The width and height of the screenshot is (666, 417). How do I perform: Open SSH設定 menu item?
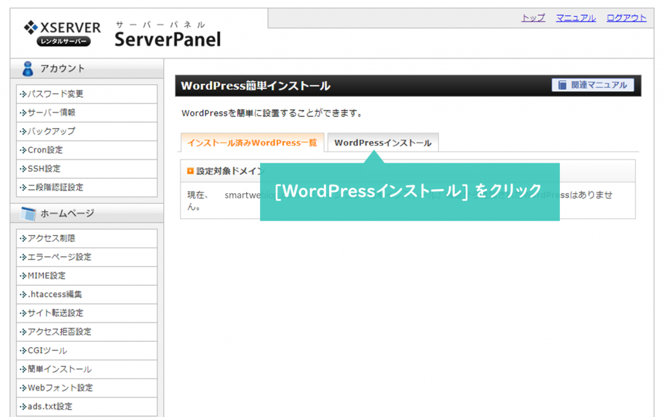click(x=87, y=168)
